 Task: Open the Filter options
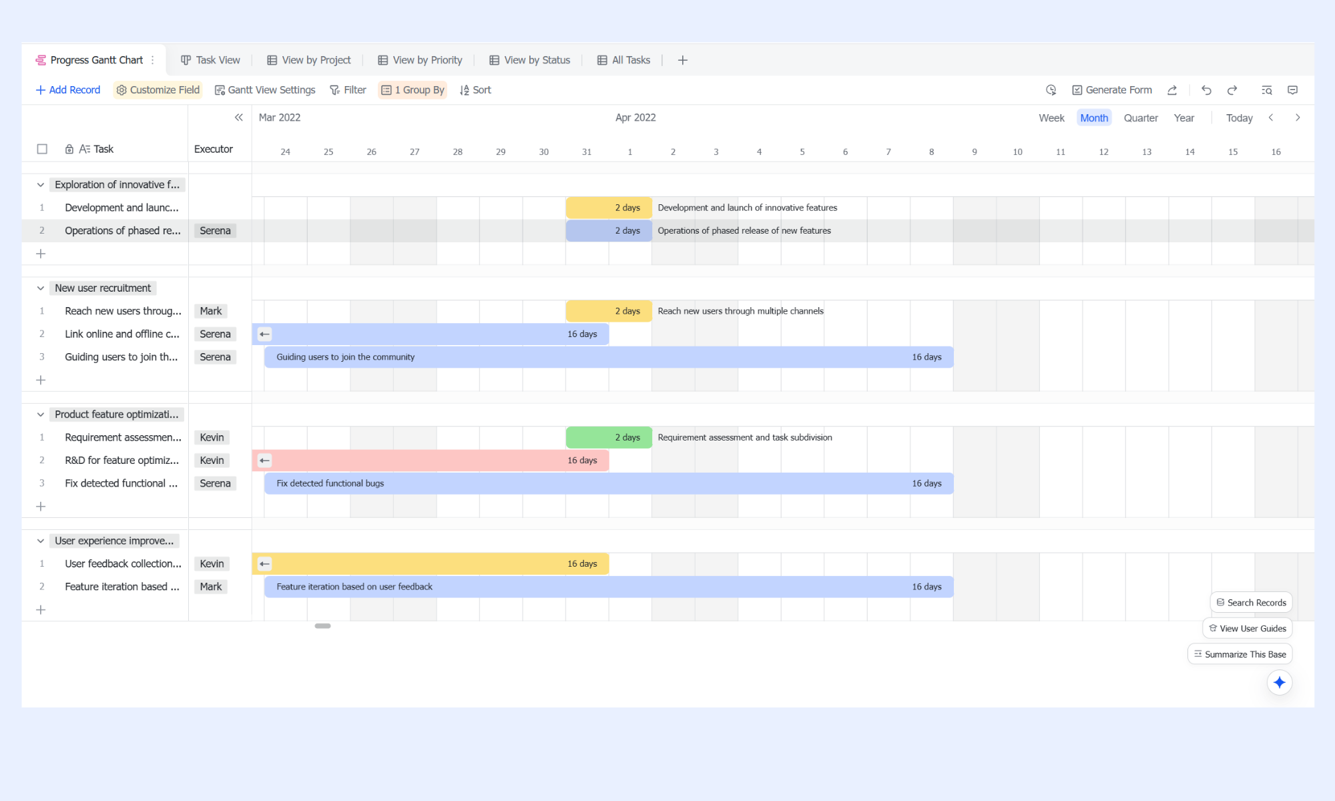[348, 90]
